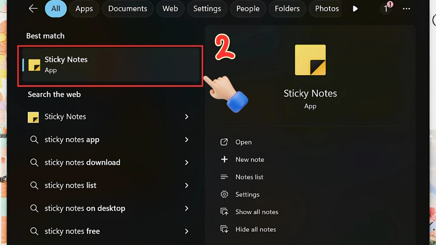Click the more filters play arrow icon
The image size is (436, 245).
[355, 9]
